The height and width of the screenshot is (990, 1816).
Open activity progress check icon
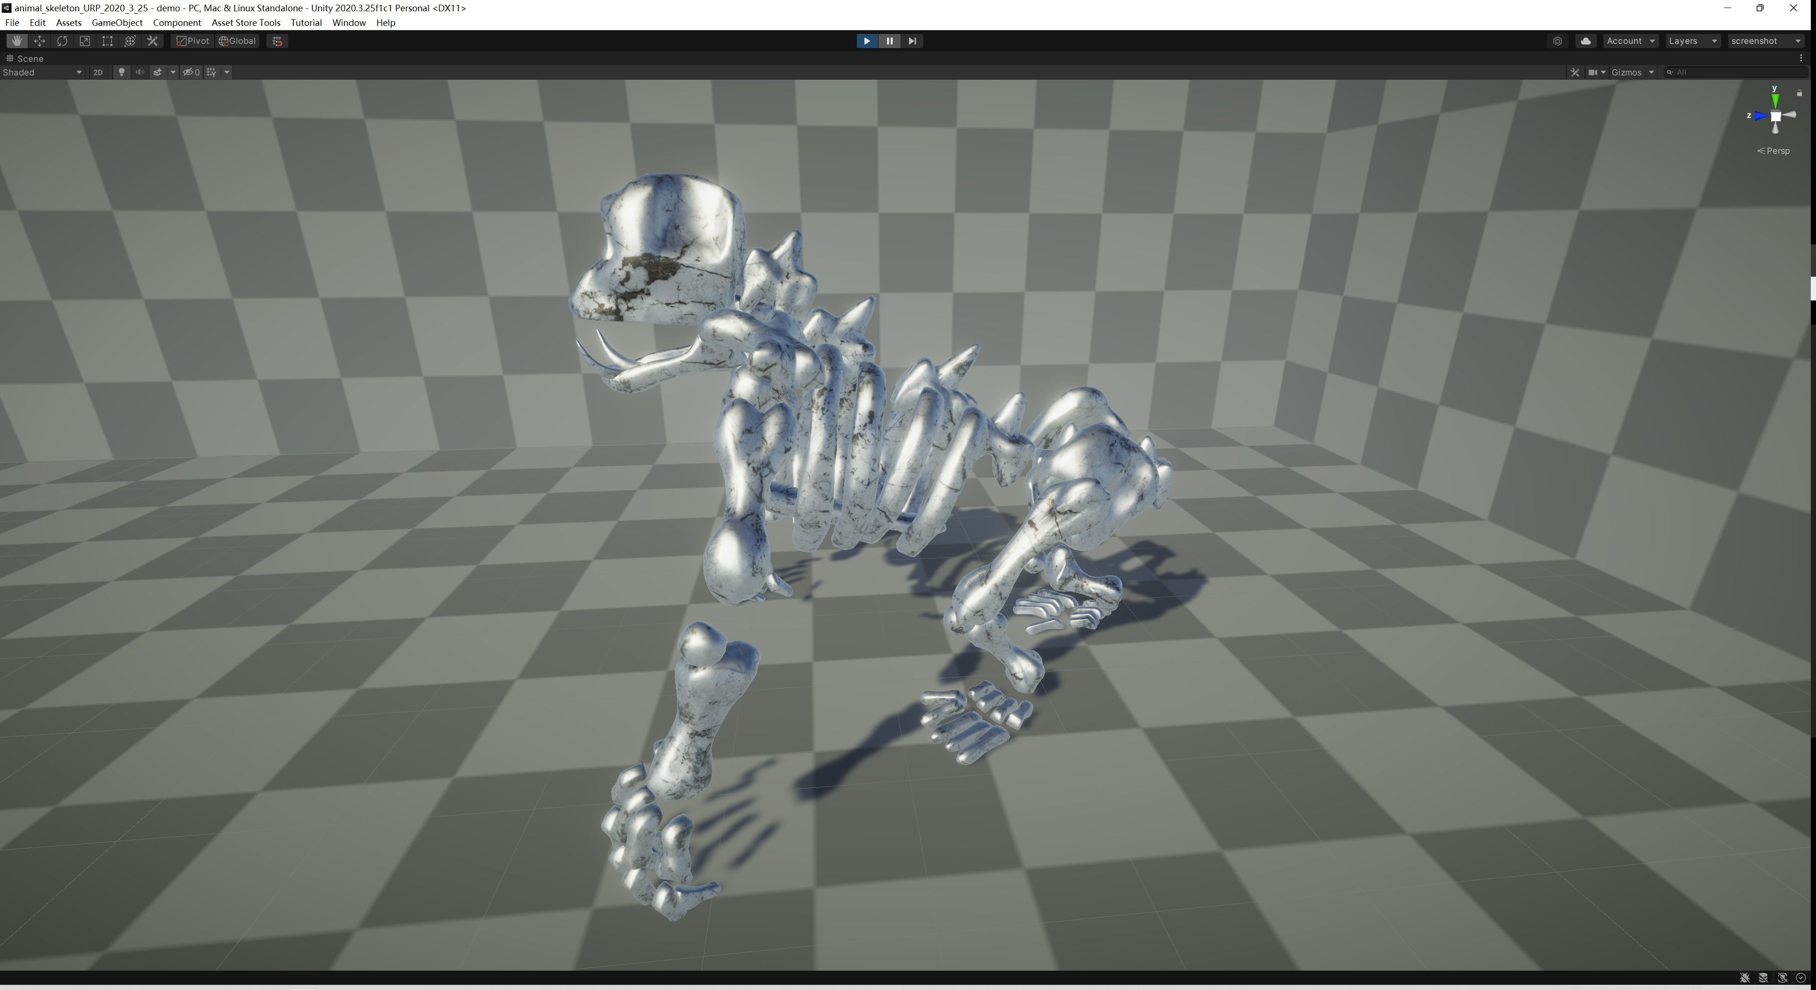point(1801,977)
